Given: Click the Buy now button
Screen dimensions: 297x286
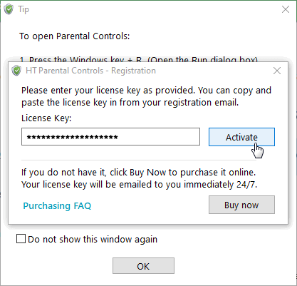Looking at the screenshot, I should click(241, 205).
